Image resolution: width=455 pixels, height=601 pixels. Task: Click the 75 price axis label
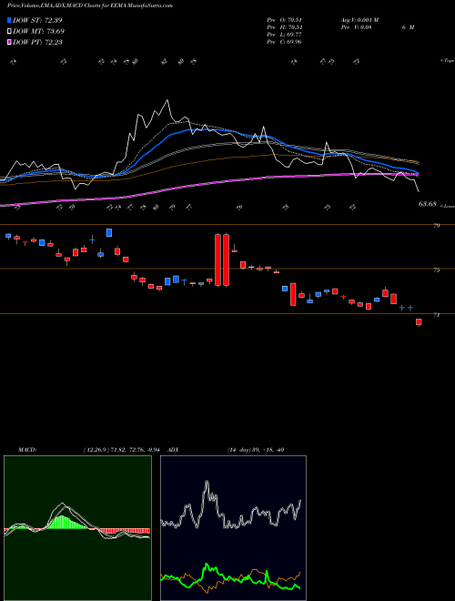[436, 270]
